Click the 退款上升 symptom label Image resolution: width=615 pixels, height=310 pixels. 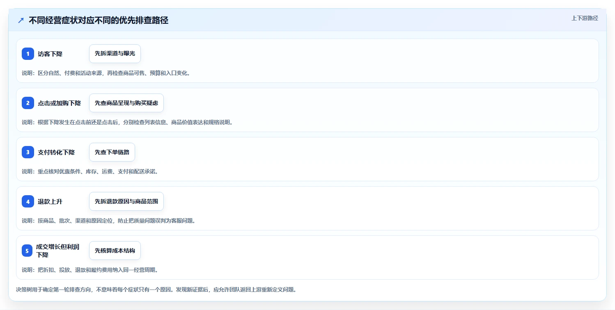pyautogui.click(x=50, y=201)
